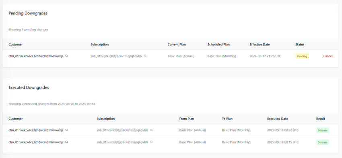The width and height of the screenshot is (342, 158).
Task: Click customer search icon in the 08:22 executed row
Action: tap(67, 130)
